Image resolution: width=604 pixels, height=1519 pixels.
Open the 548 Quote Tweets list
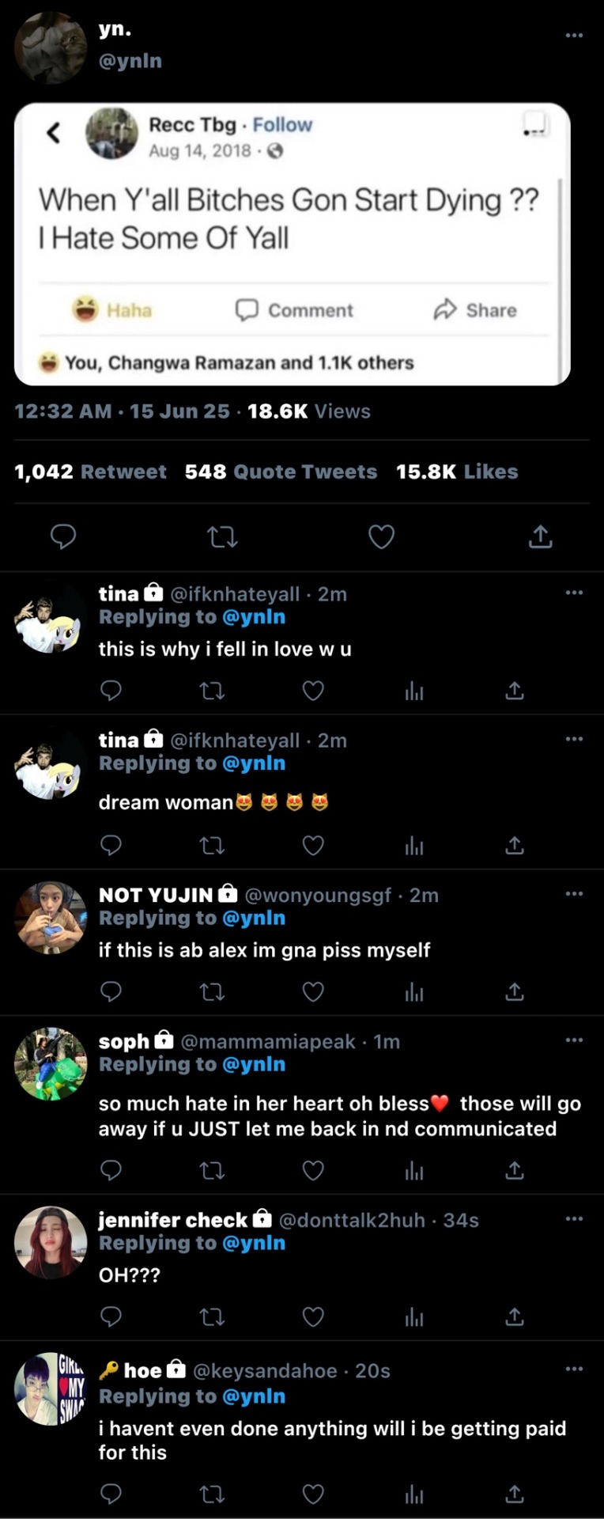coord(281,472)
